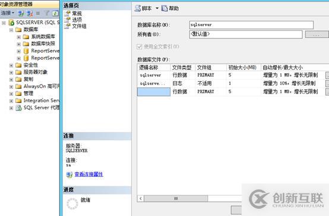Viewport: 329px width, 216px height.
Task: Click the 文件类型 column header
Action: [x=182, y=67]
